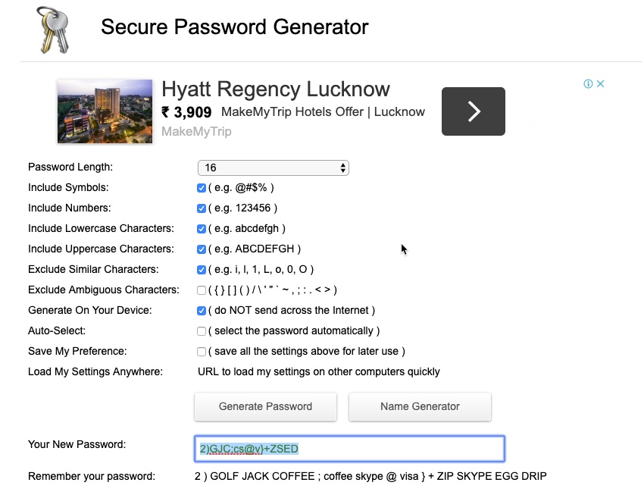644x495 pixels.
Task: Toggle Include Lowercase Characters checkbox
Action: pos(202,229)
